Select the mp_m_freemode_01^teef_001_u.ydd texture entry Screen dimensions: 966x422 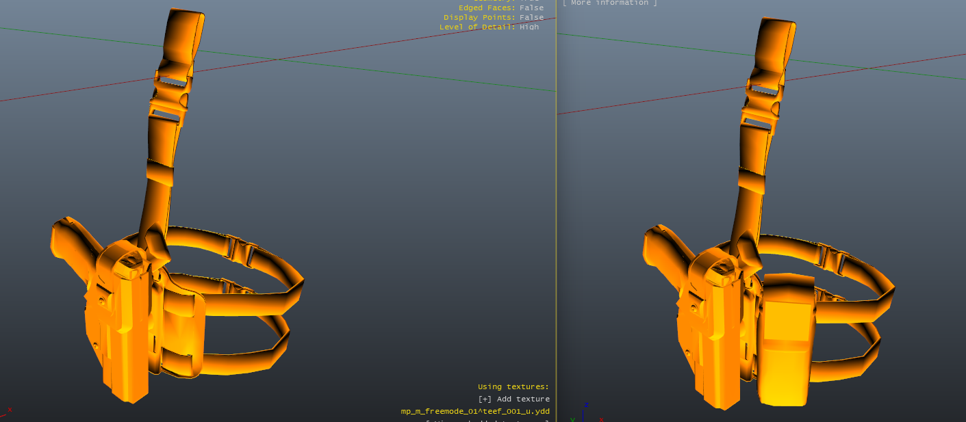[x=475, y=412]
